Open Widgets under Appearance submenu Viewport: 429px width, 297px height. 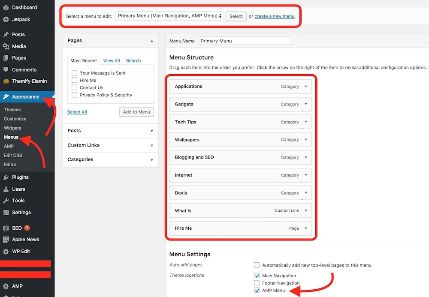[x=12, y=128]
